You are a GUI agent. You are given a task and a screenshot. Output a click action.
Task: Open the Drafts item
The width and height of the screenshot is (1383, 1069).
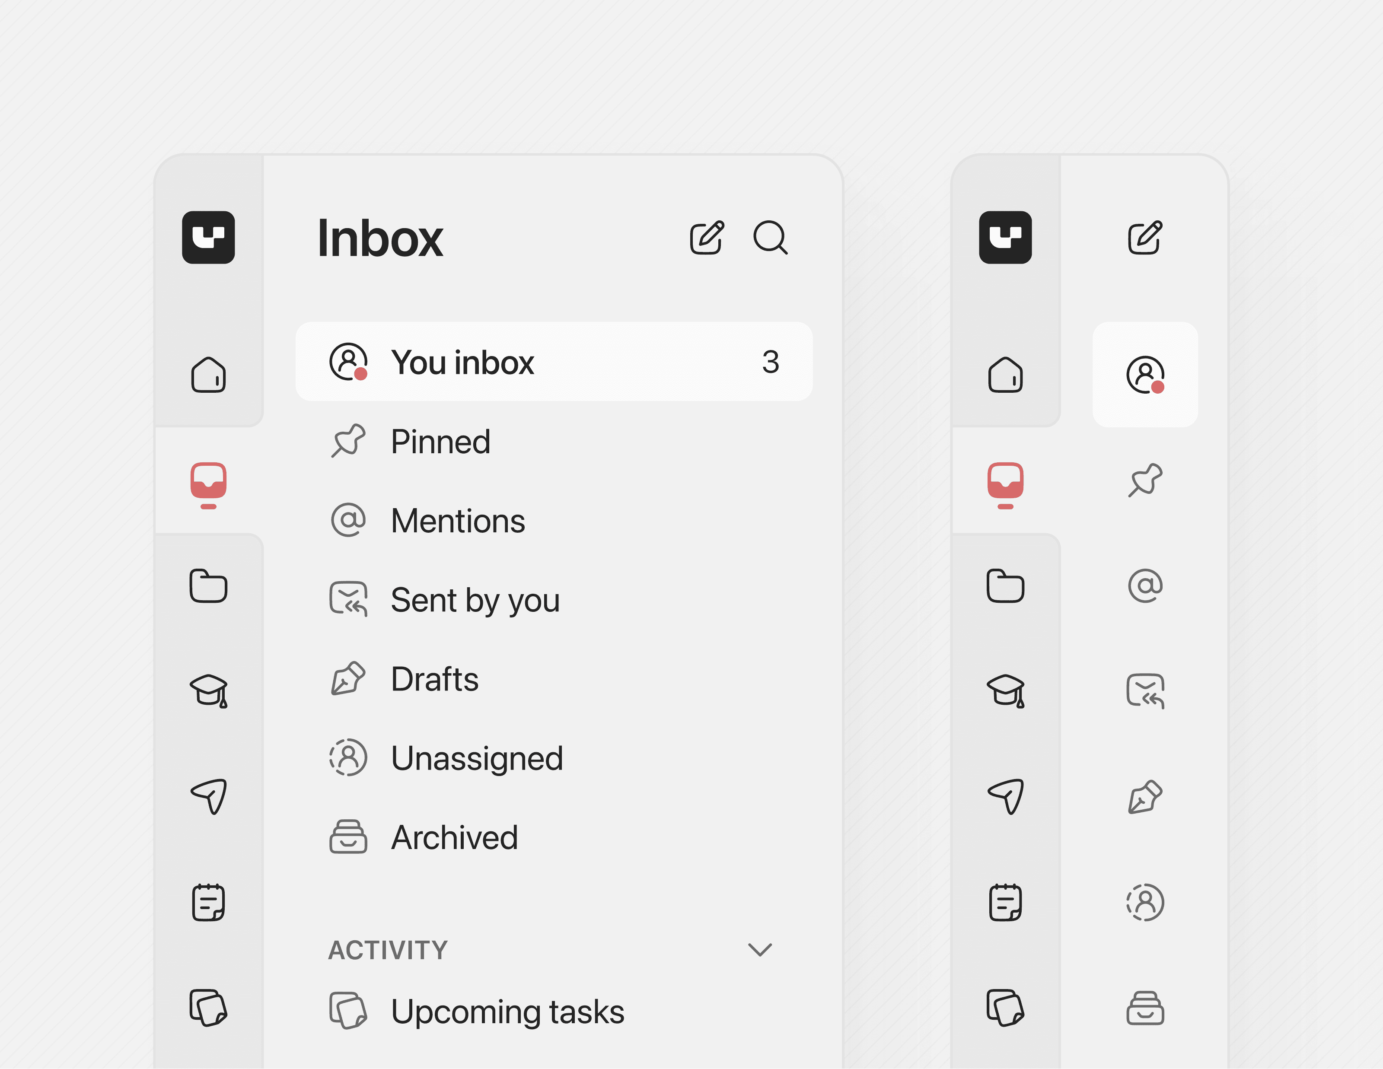(434, 679)
